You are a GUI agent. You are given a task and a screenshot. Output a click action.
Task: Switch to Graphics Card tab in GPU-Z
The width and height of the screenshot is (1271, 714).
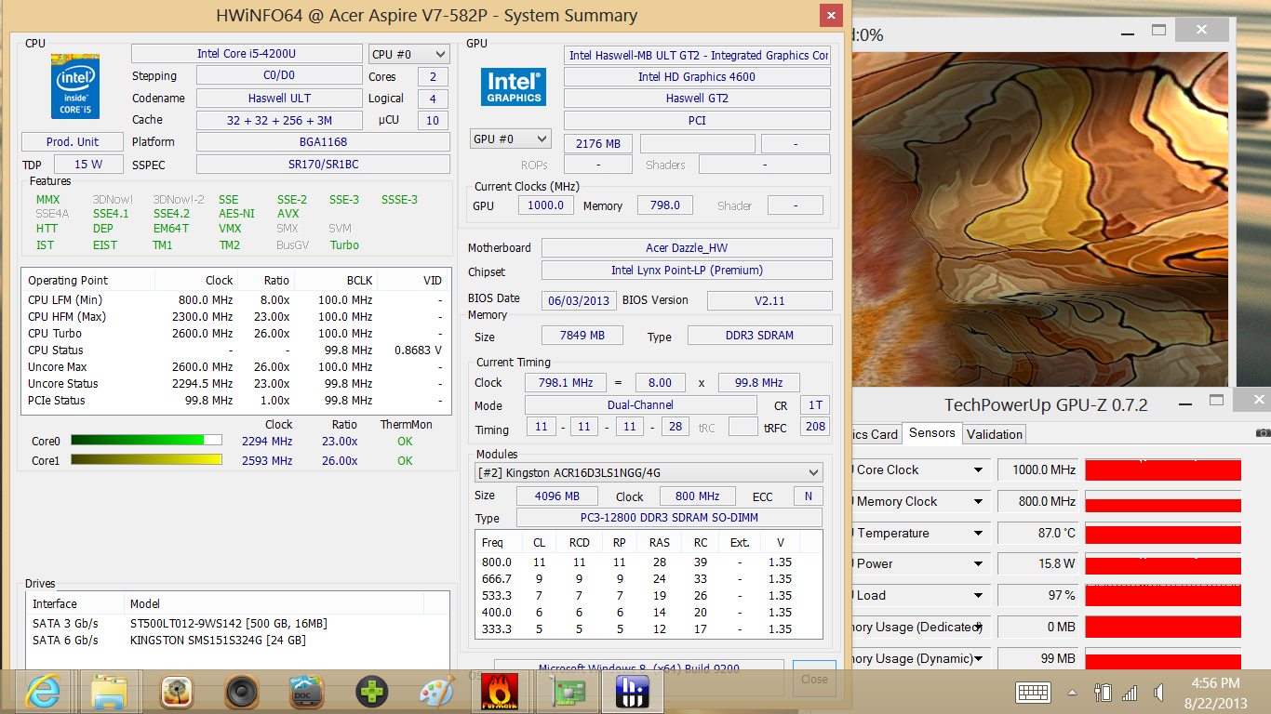[876, 434]
